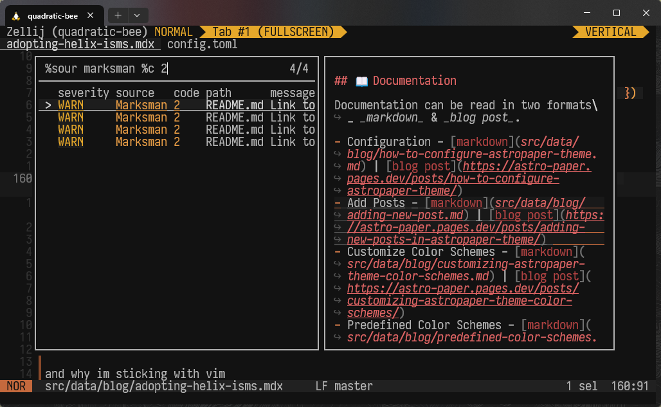Click file path src/data/blog/adopting-helix-isms.mdx in statusline
Image resolution: width=661 pixels, height=407 pixels.
164,386
